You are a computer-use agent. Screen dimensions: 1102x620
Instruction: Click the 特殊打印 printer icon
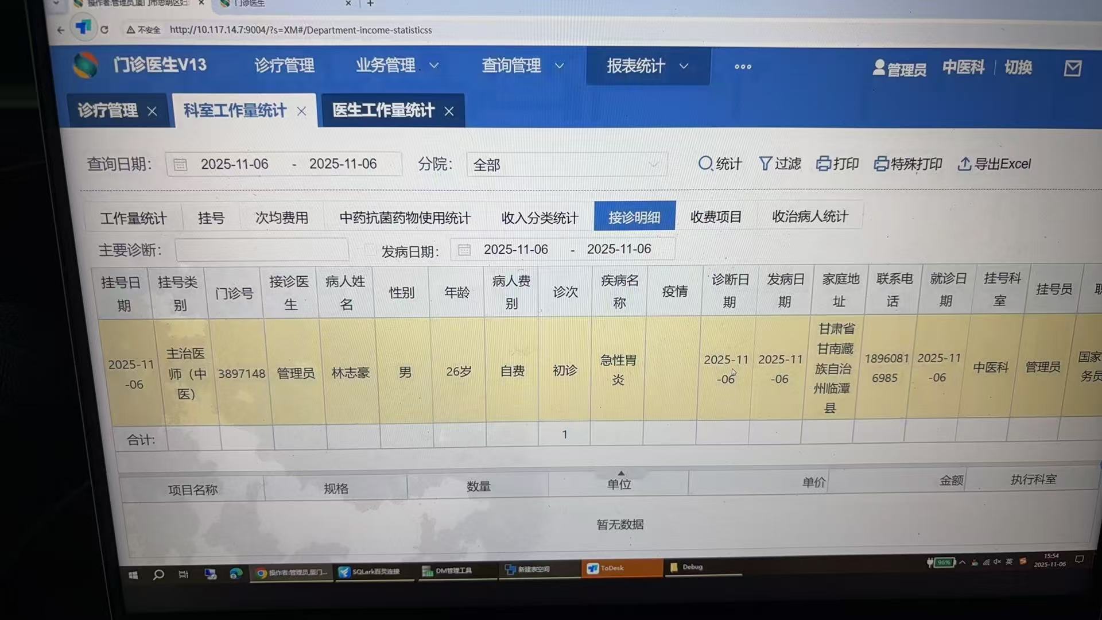(x=881, y=164)
